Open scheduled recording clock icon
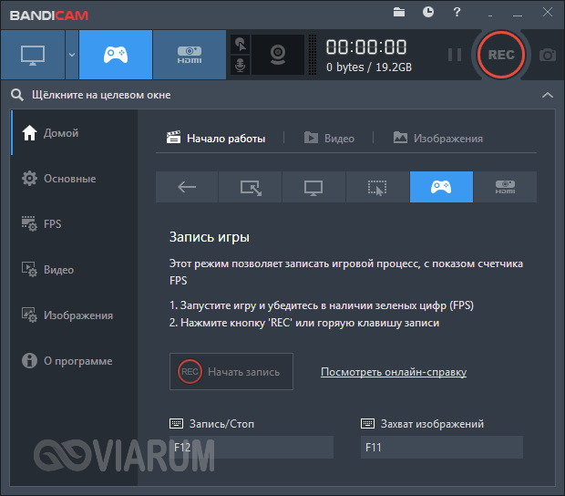The height and width of the screenshot is (496, 565). coord(428,12)
